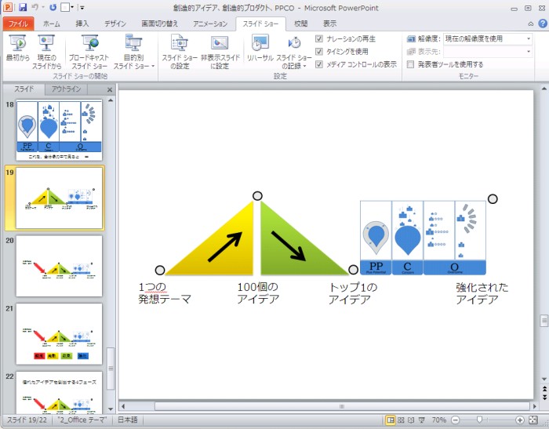Adjust the zoom slider handle
The height and width of the screenshot is (429, 549).
pyautogui.click(x=479, y=420)
